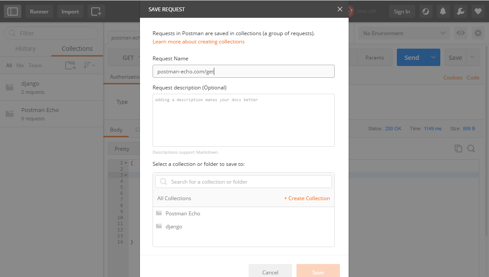
Task: Open the interceptor satellite icon
Action: [426, 12]
